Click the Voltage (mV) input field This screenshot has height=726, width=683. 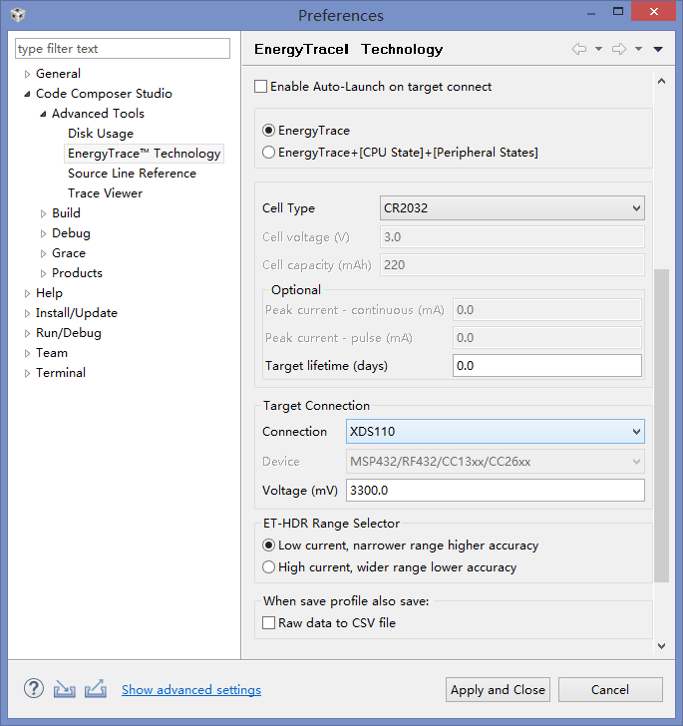495,491
